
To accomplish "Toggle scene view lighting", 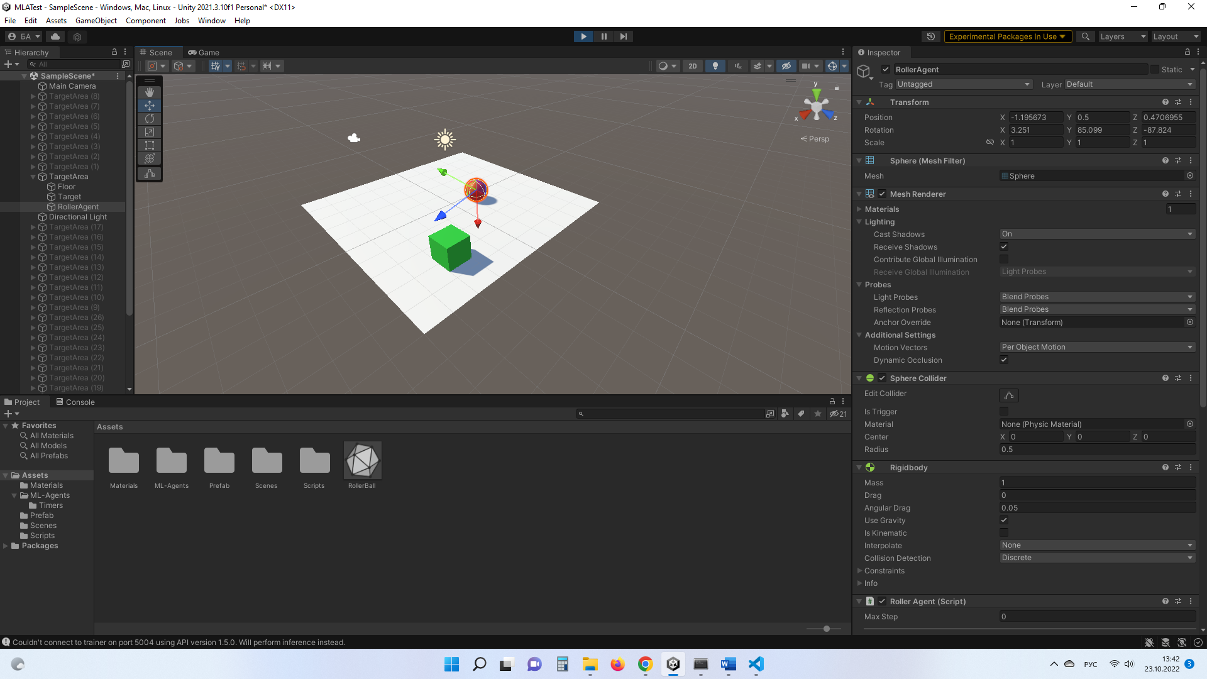I will (715, 66).
